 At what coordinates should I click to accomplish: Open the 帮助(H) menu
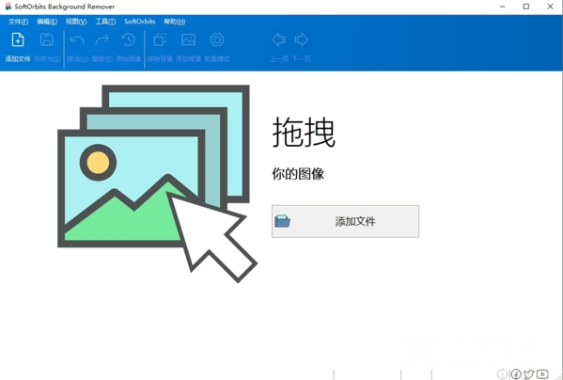point(175,22)
